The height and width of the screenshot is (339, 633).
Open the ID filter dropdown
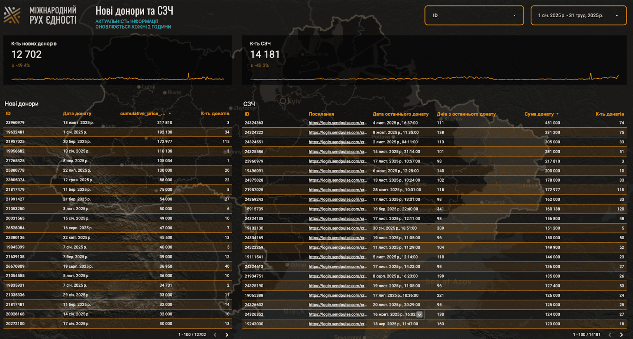pyautogui.click(x=474, y=16)
